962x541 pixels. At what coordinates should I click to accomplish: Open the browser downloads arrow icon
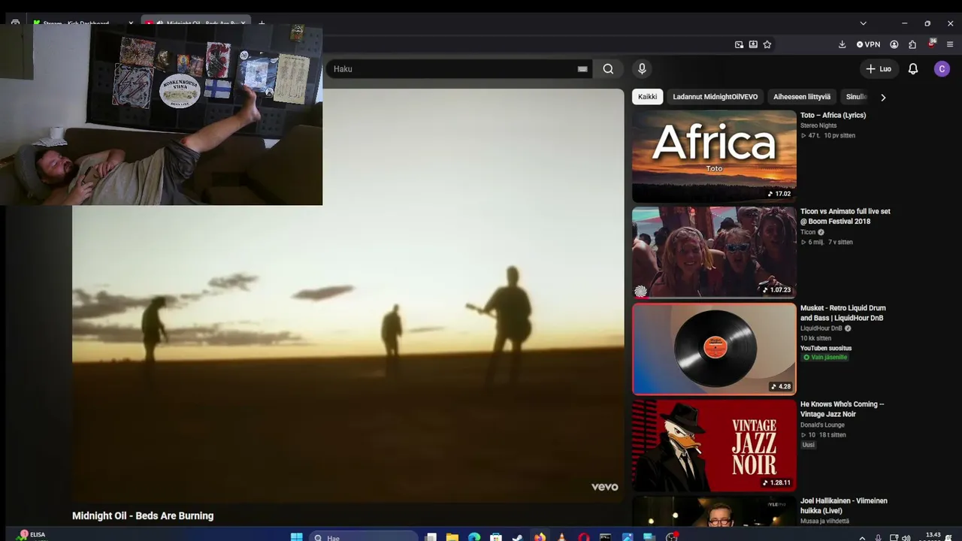[x=843, y=44]
